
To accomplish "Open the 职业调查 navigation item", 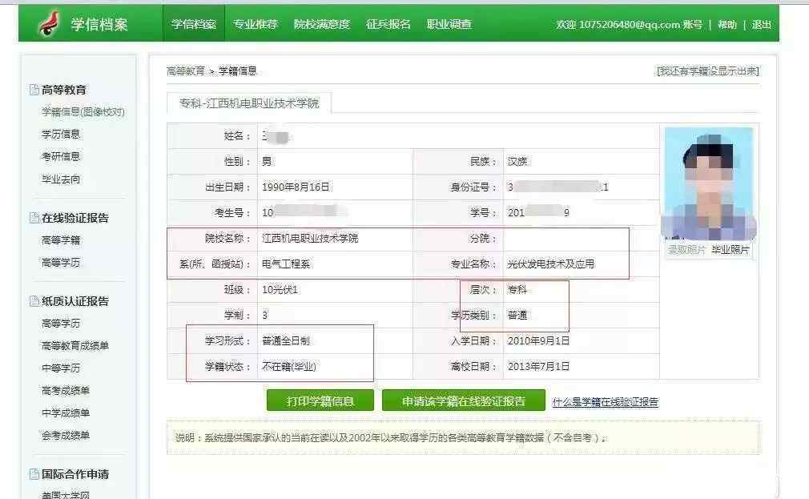I will [449, 24].
